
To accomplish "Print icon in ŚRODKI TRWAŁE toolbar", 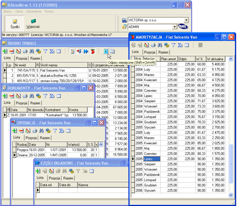I will [25, 51].
